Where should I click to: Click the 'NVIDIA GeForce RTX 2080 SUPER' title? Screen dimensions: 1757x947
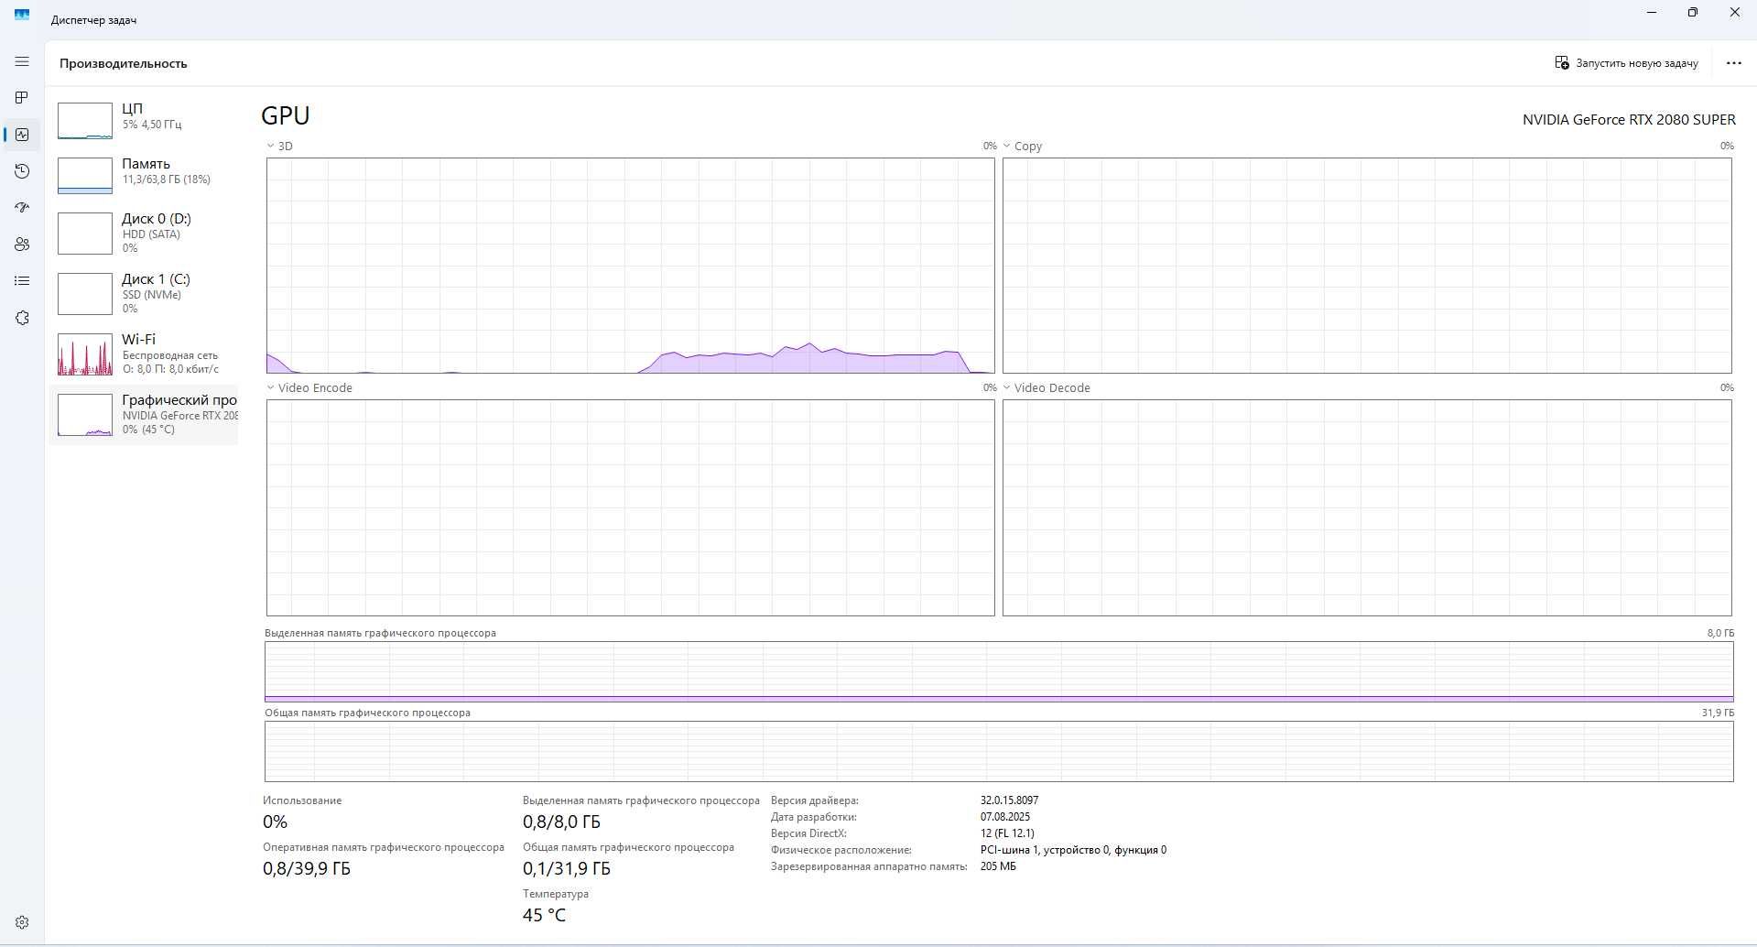[1629, 119]
